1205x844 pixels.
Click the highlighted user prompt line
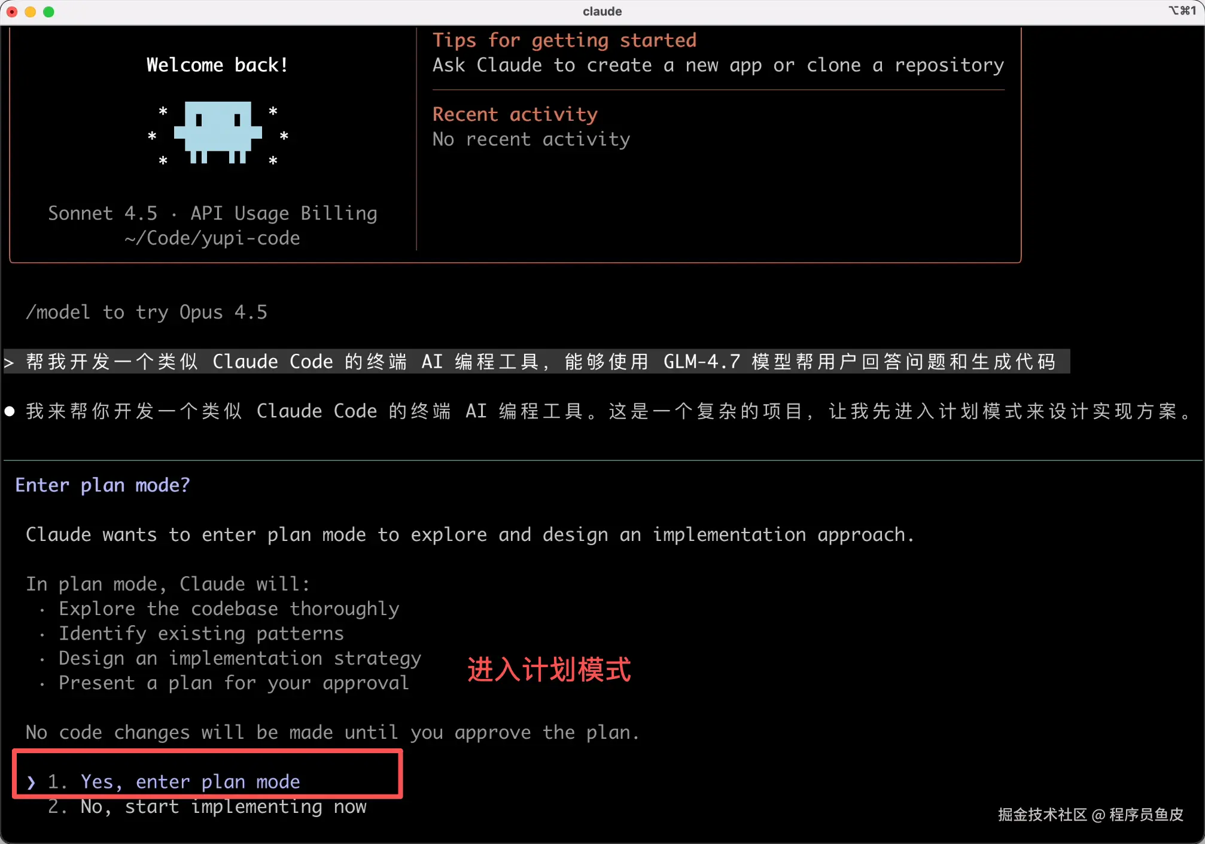tap(537, 362)
